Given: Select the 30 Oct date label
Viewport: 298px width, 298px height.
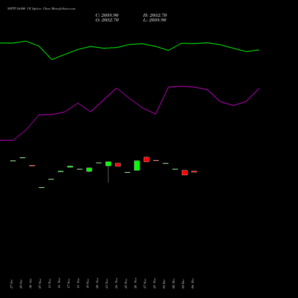Looking at the screenshot, I should [x=30, y=284].
